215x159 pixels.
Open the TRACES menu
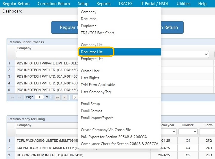pos(125,4)
